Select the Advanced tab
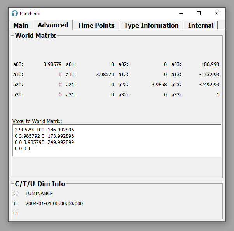 pyautogui.click(x=53, y=25)
